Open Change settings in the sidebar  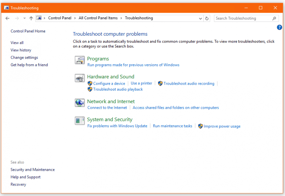coord(24,58)
